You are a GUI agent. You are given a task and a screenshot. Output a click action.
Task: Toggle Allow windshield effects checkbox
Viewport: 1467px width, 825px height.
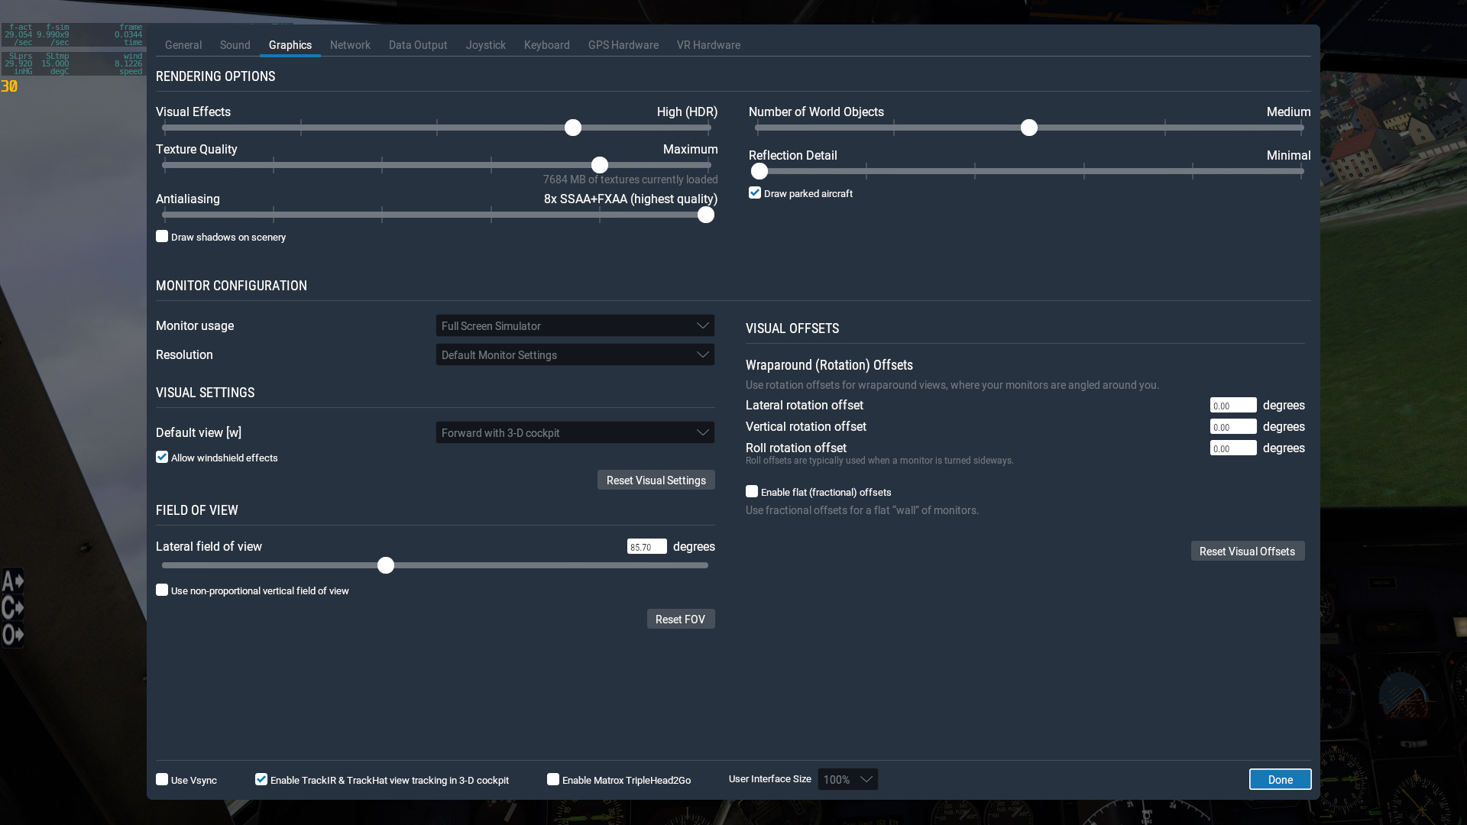[162, 458]
